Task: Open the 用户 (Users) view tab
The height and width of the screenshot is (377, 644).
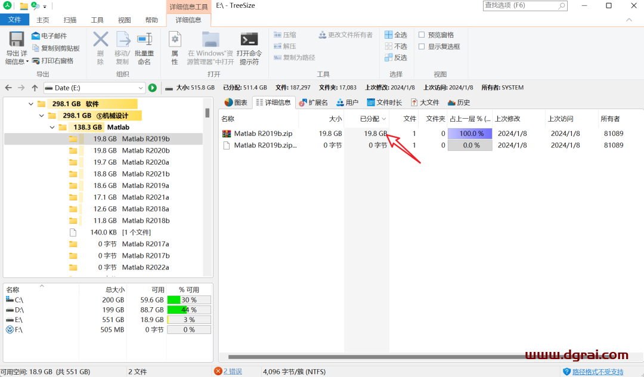Action: 348,103
